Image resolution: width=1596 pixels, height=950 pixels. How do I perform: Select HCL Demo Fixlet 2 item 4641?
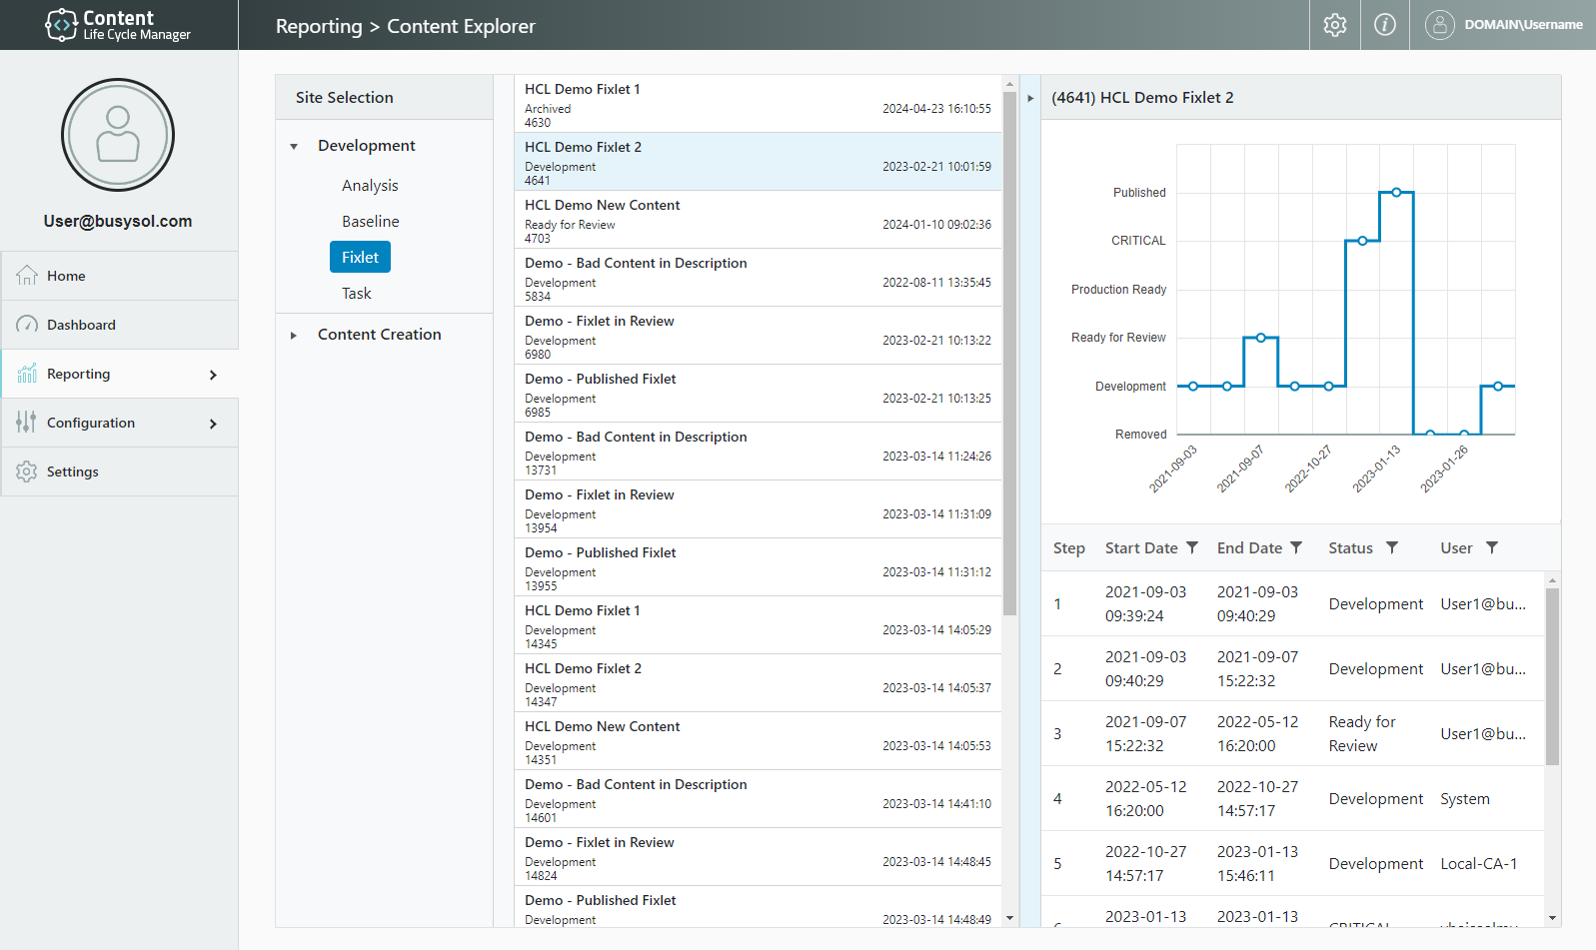[x=758, y=162]
